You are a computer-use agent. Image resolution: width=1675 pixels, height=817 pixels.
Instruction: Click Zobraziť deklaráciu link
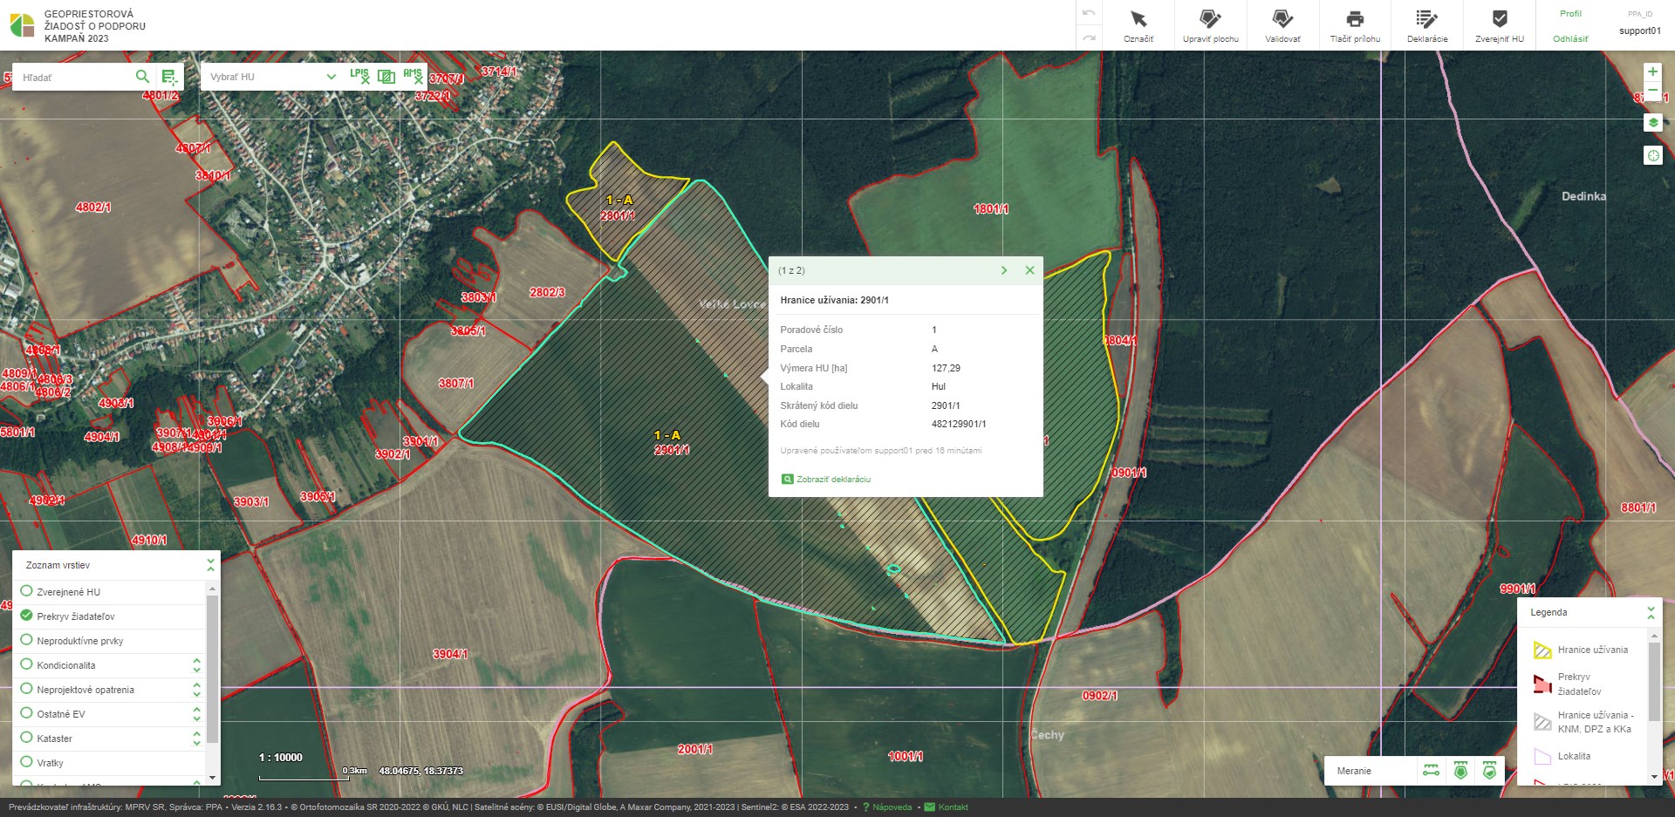[x=833, y=480]
